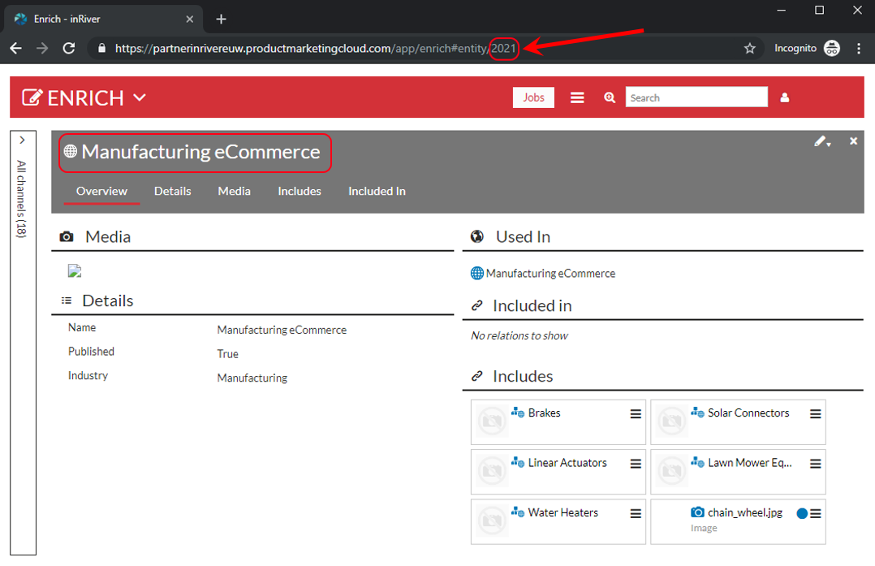The width and height of the screenshot is (875, 566).
Task: Switch to the Details tab
Action: (172, 191)
